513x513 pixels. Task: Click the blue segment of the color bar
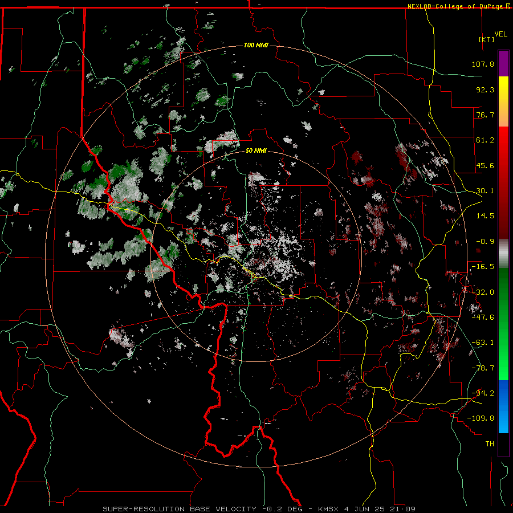503,406
